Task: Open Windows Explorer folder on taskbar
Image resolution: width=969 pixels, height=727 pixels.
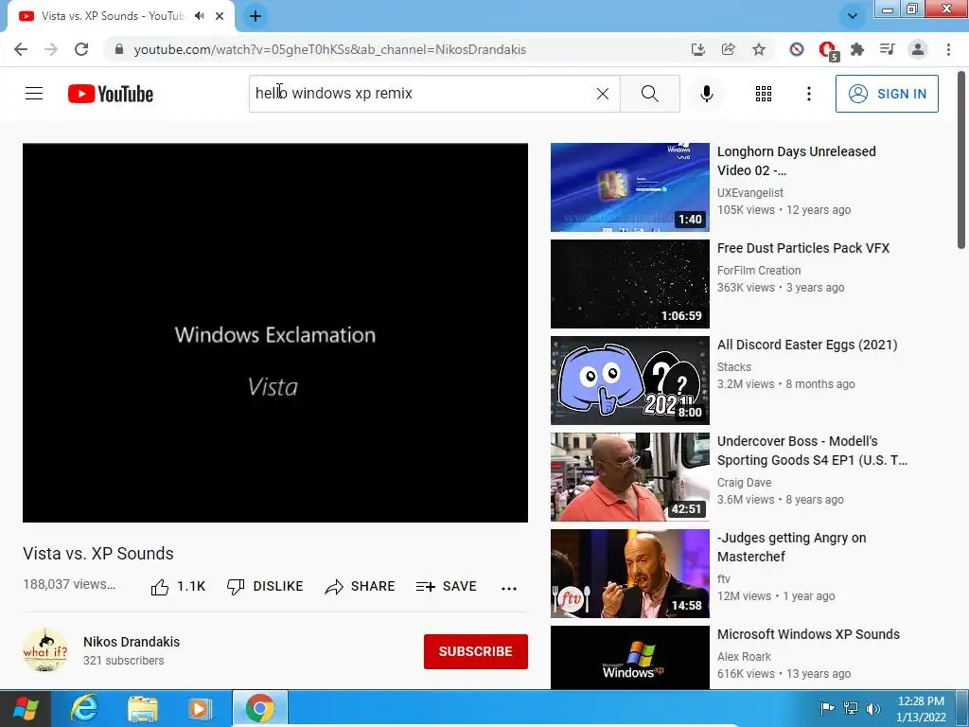Action: (x=143, y=708)
